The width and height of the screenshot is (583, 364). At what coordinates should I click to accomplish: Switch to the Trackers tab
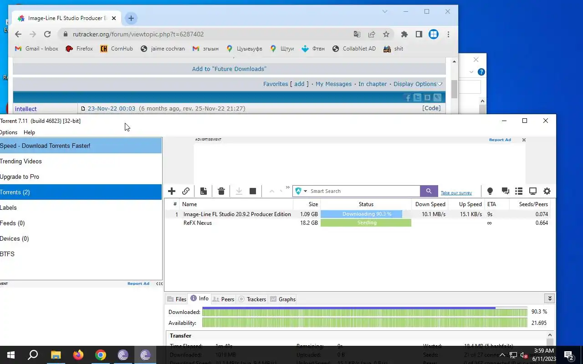[252, 299]
